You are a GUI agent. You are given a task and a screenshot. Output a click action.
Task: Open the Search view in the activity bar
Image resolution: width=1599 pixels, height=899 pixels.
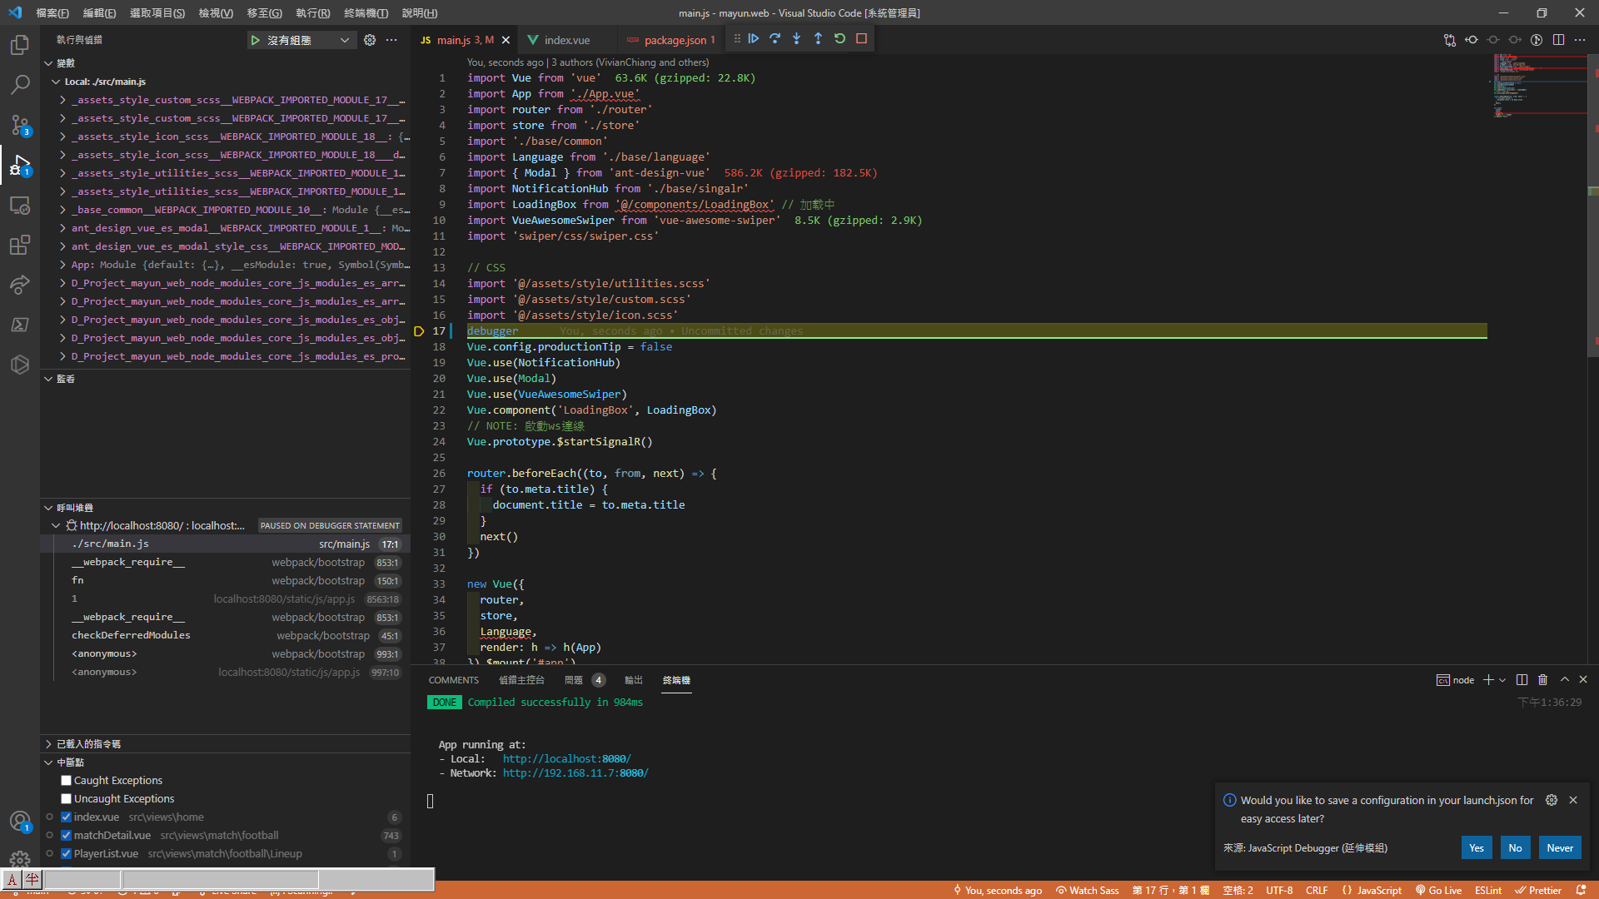pos(20,84)
